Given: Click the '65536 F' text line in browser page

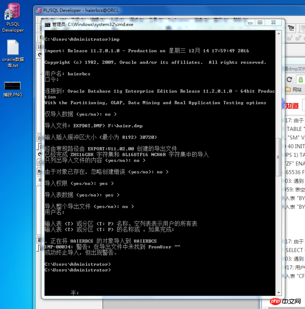Looking at the screenshot, I should (x=295, y=172).
